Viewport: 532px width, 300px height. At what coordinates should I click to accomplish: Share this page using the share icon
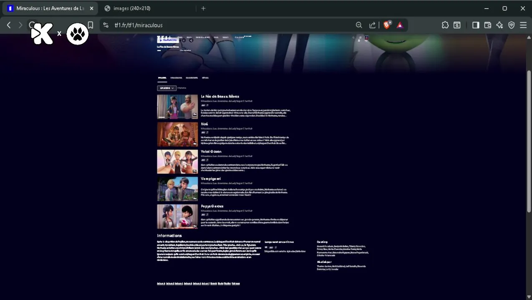[x=372, y=25]
